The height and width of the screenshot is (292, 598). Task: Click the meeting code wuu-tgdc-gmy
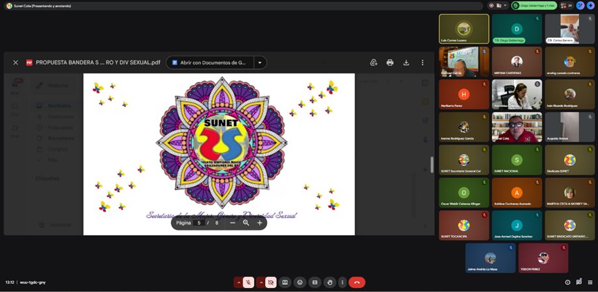pos(32,282)
